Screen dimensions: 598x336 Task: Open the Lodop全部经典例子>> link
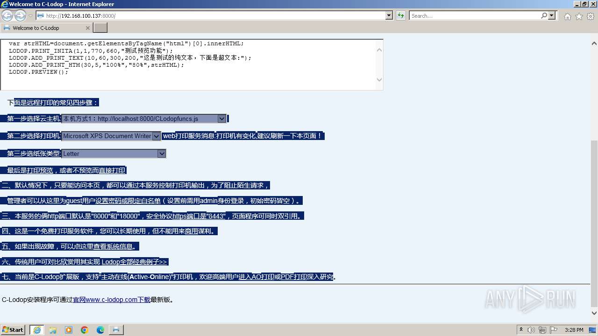[134, 262]
